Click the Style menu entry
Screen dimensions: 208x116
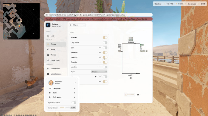tap(62, 93)
